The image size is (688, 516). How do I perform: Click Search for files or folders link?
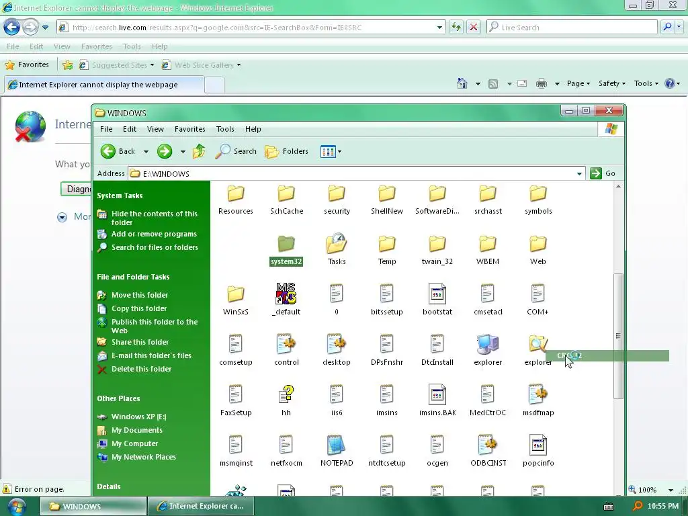point(155,247)
